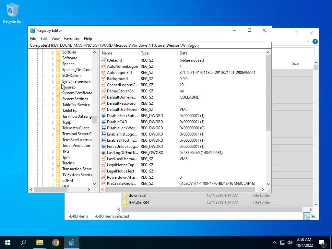
Task: Open the File menu
Action: pos(33,39)
